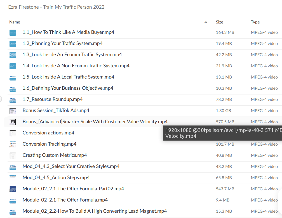Click the Mod_04_4.5_Action Steps thumbnail
Image resolution: width=282 pixels, height=218 pixels.
13,177
